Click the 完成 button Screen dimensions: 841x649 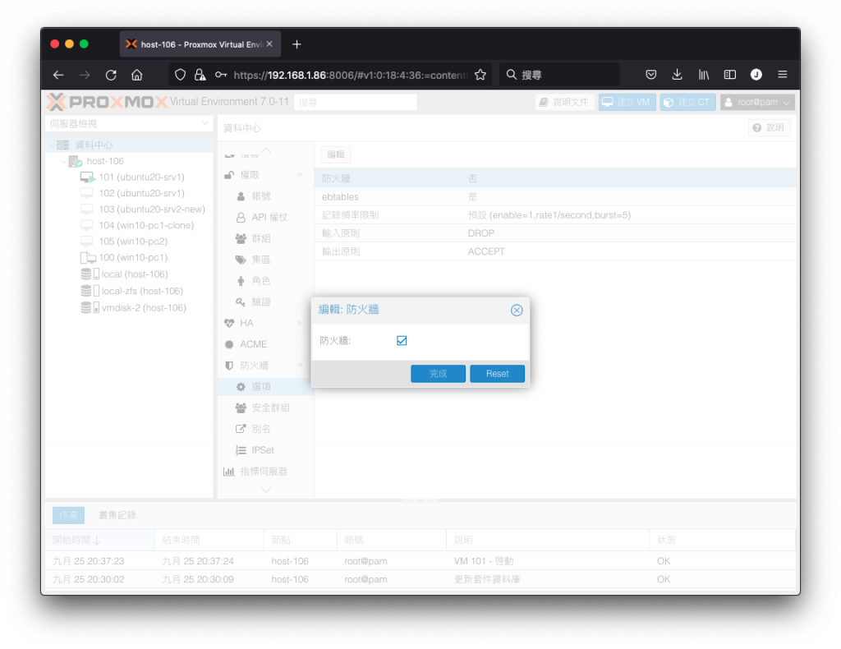click(438, 373)
